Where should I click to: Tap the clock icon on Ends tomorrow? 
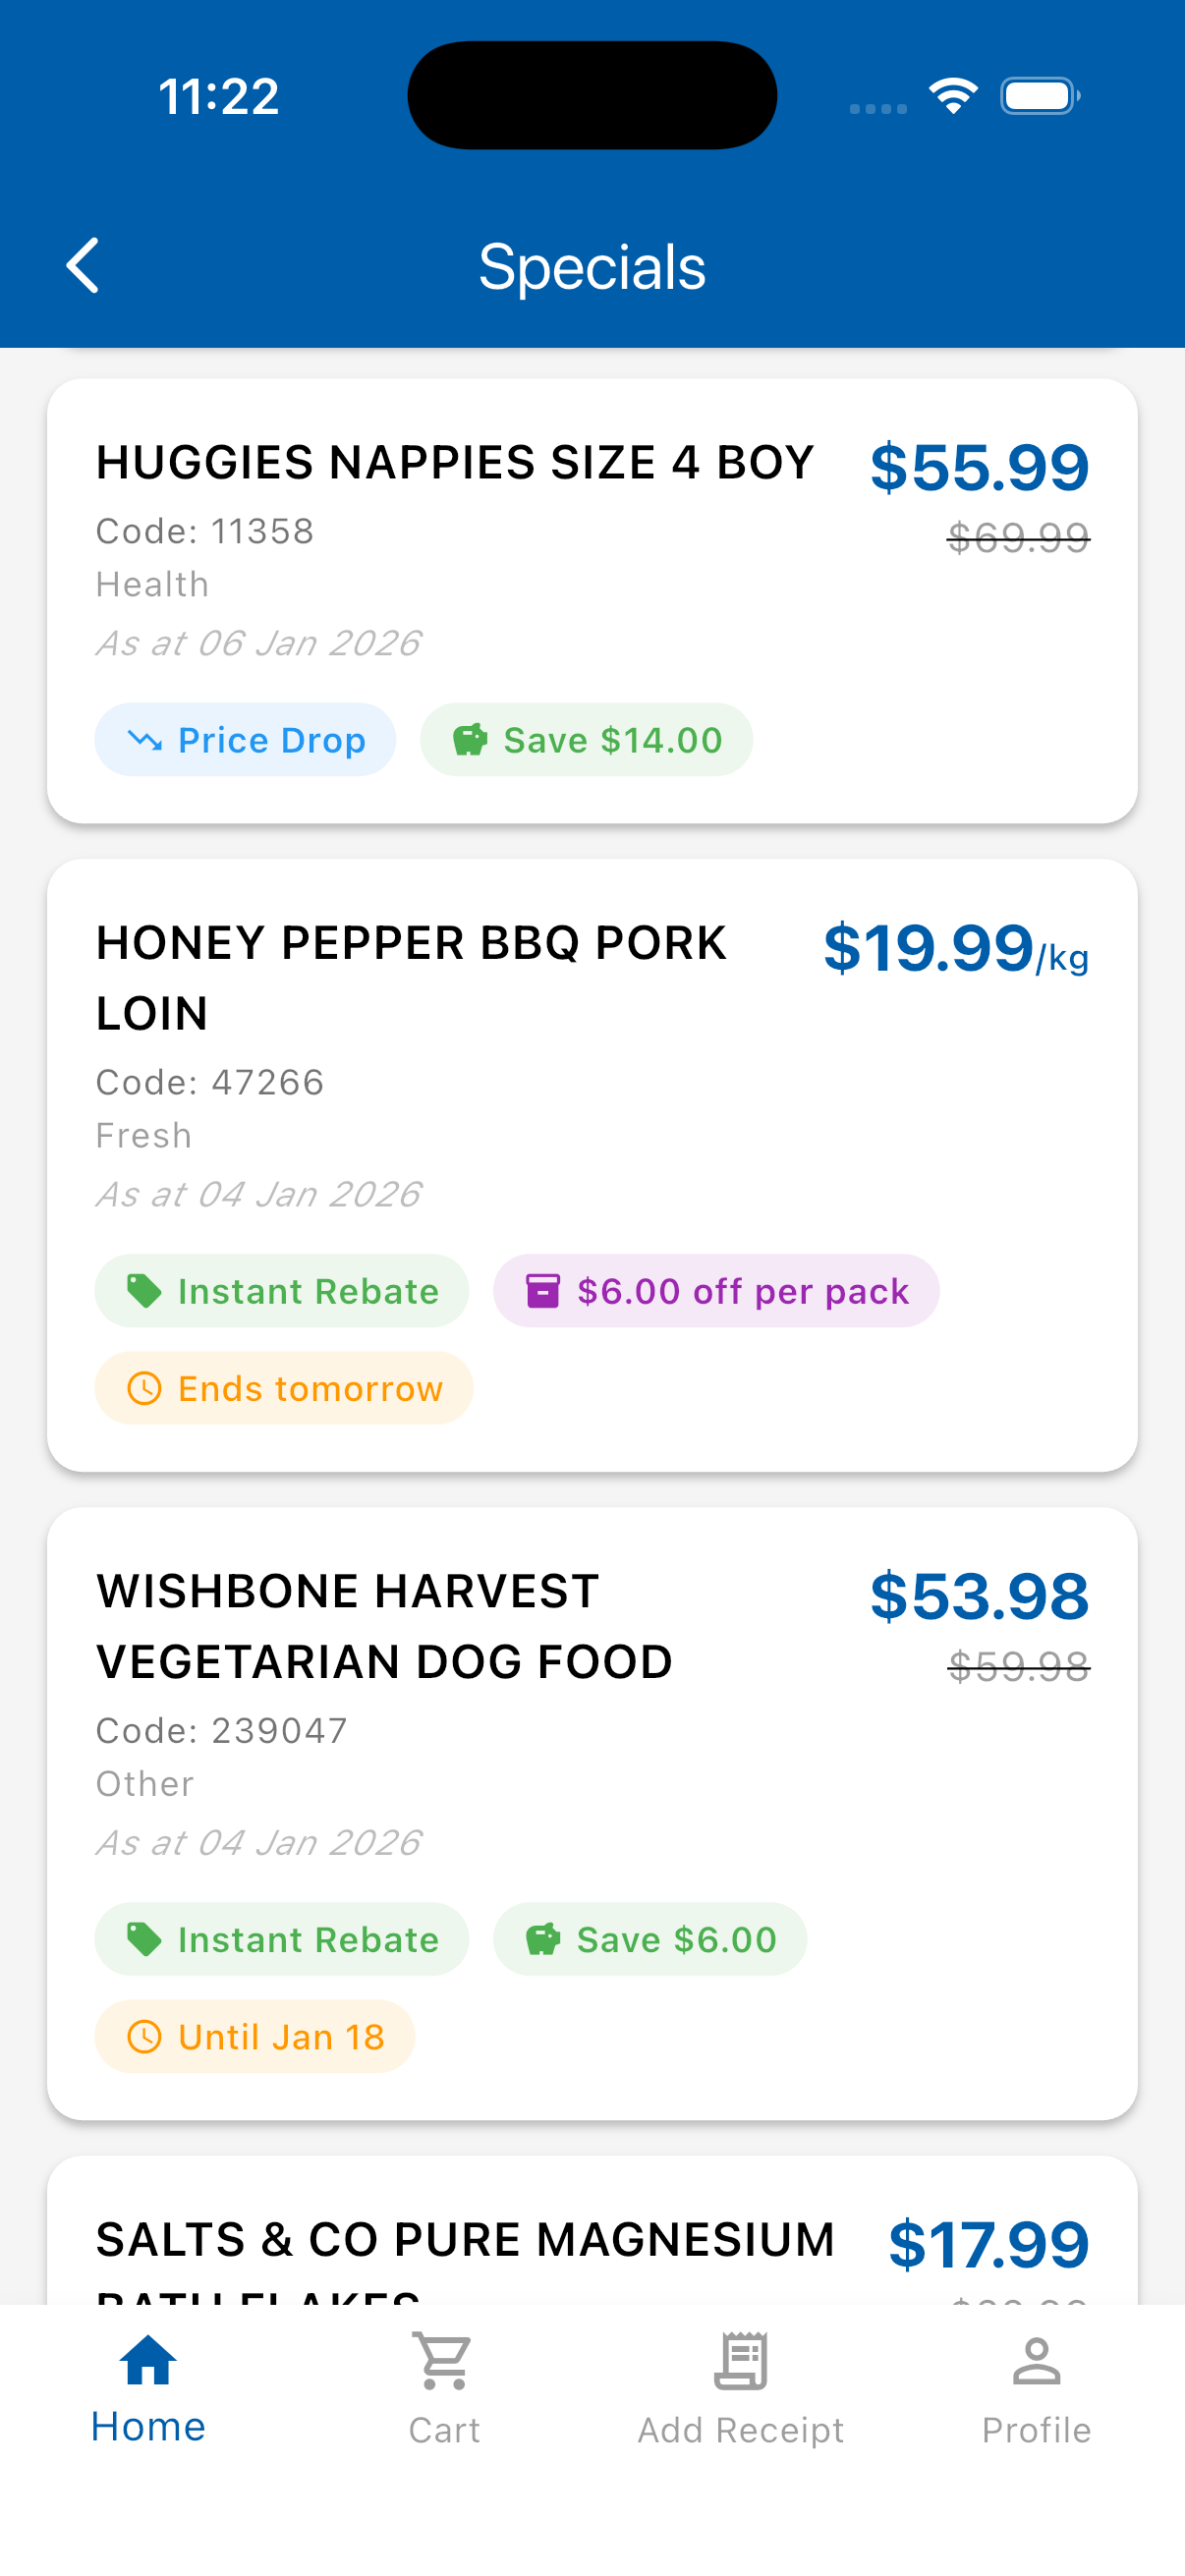click(145, 1388)
